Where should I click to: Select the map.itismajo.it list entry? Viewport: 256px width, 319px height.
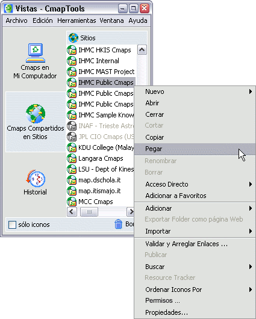[x=99, y=191]
